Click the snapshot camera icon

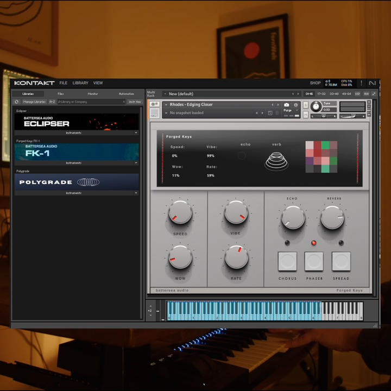tap(287, 105)
